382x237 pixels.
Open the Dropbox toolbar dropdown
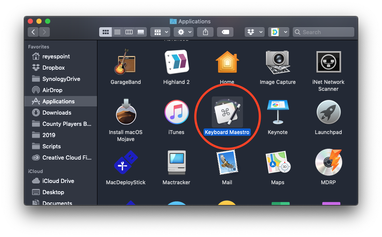click(255, 32)
